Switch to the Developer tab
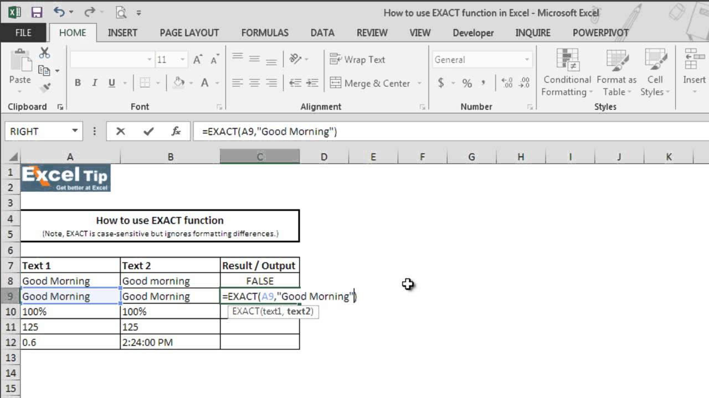The image size is (709, 398). 473,33
